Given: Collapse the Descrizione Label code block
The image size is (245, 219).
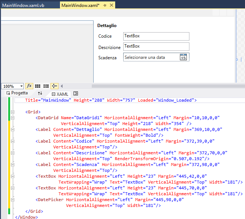Looking at the screenshot, I should (x=13, y=153).
